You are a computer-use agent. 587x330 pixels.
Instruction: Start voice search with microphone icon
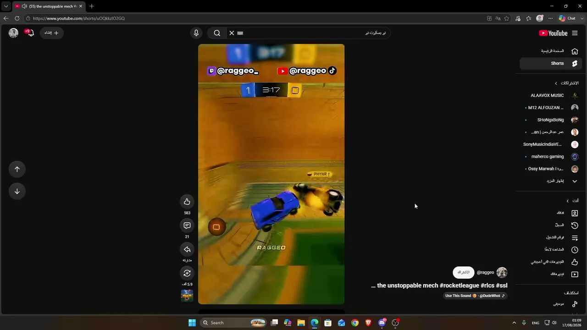pyautogui.click(x=196, y=33)
